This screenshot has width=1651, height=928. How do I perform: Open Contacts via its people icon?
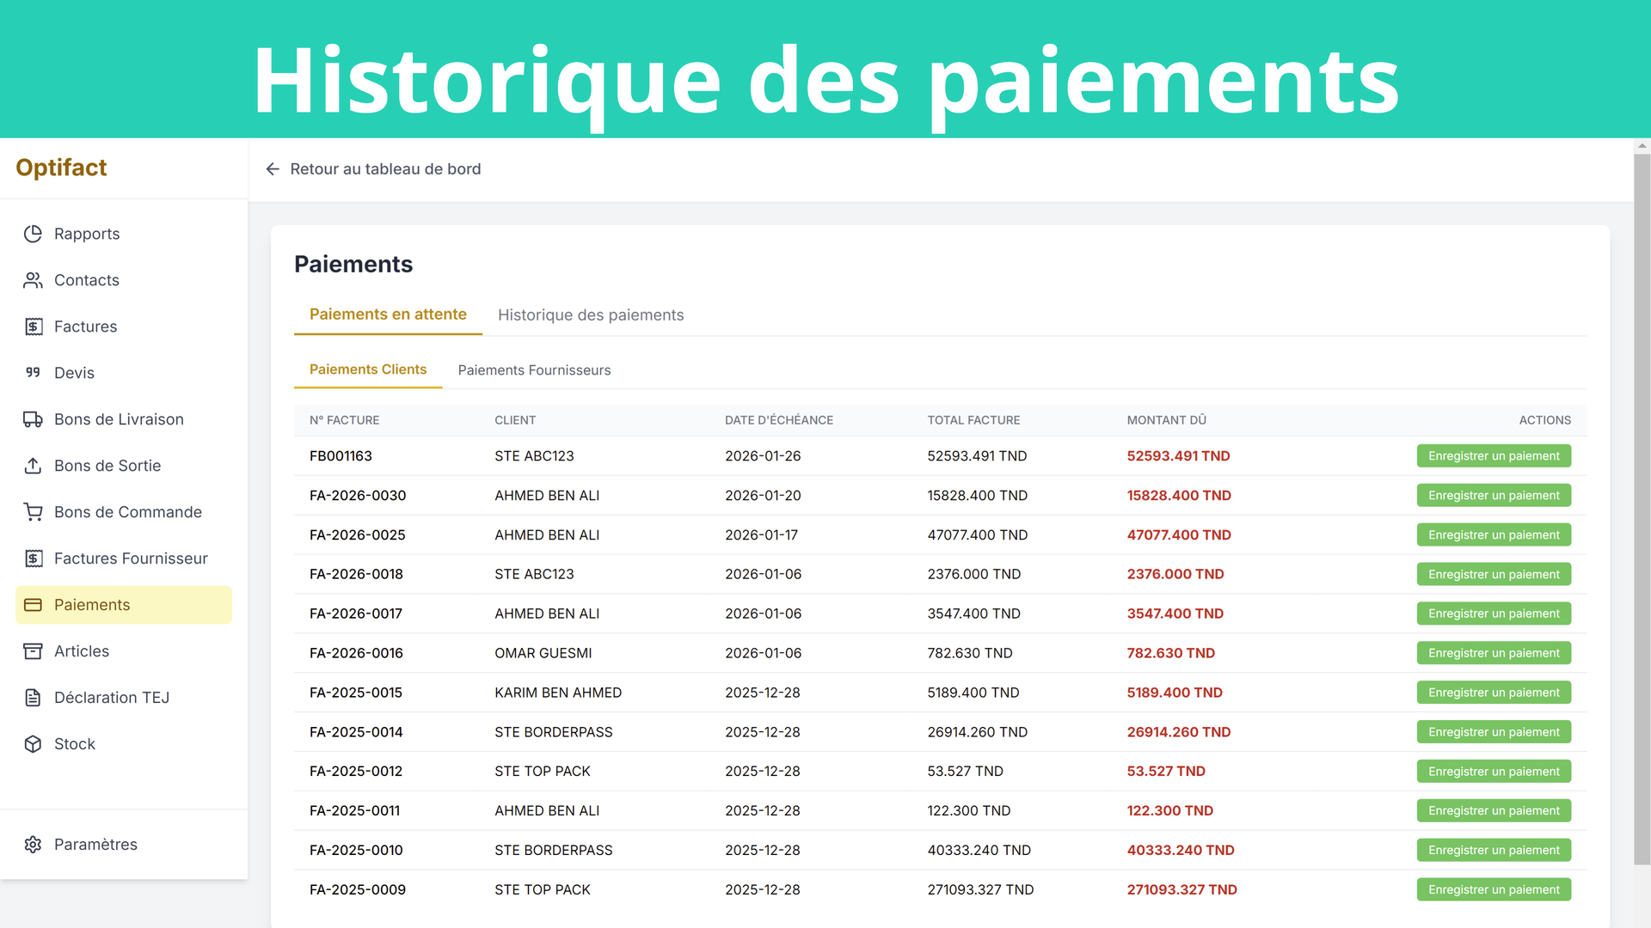33,280
